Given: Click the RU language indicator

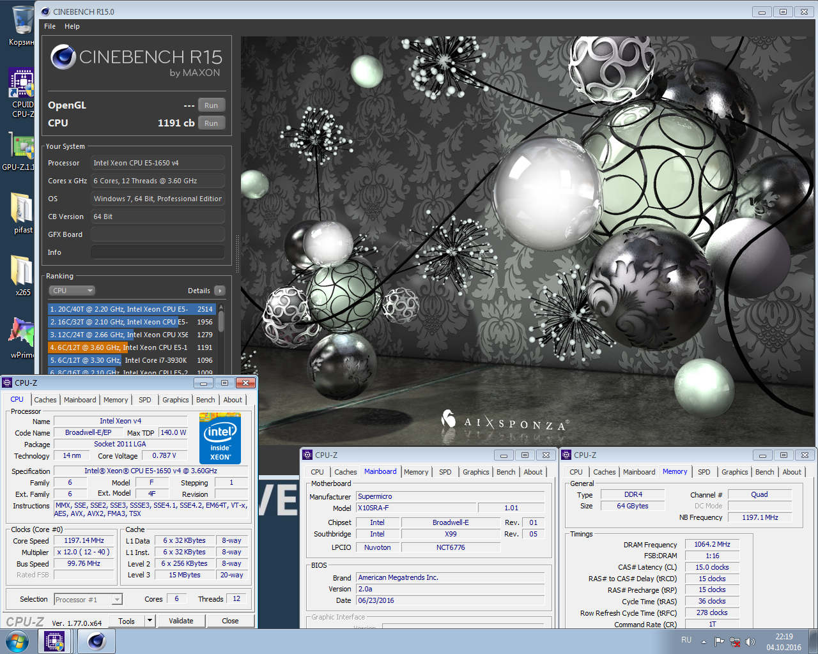Looking at the screenshot, I should pos(686,639).
